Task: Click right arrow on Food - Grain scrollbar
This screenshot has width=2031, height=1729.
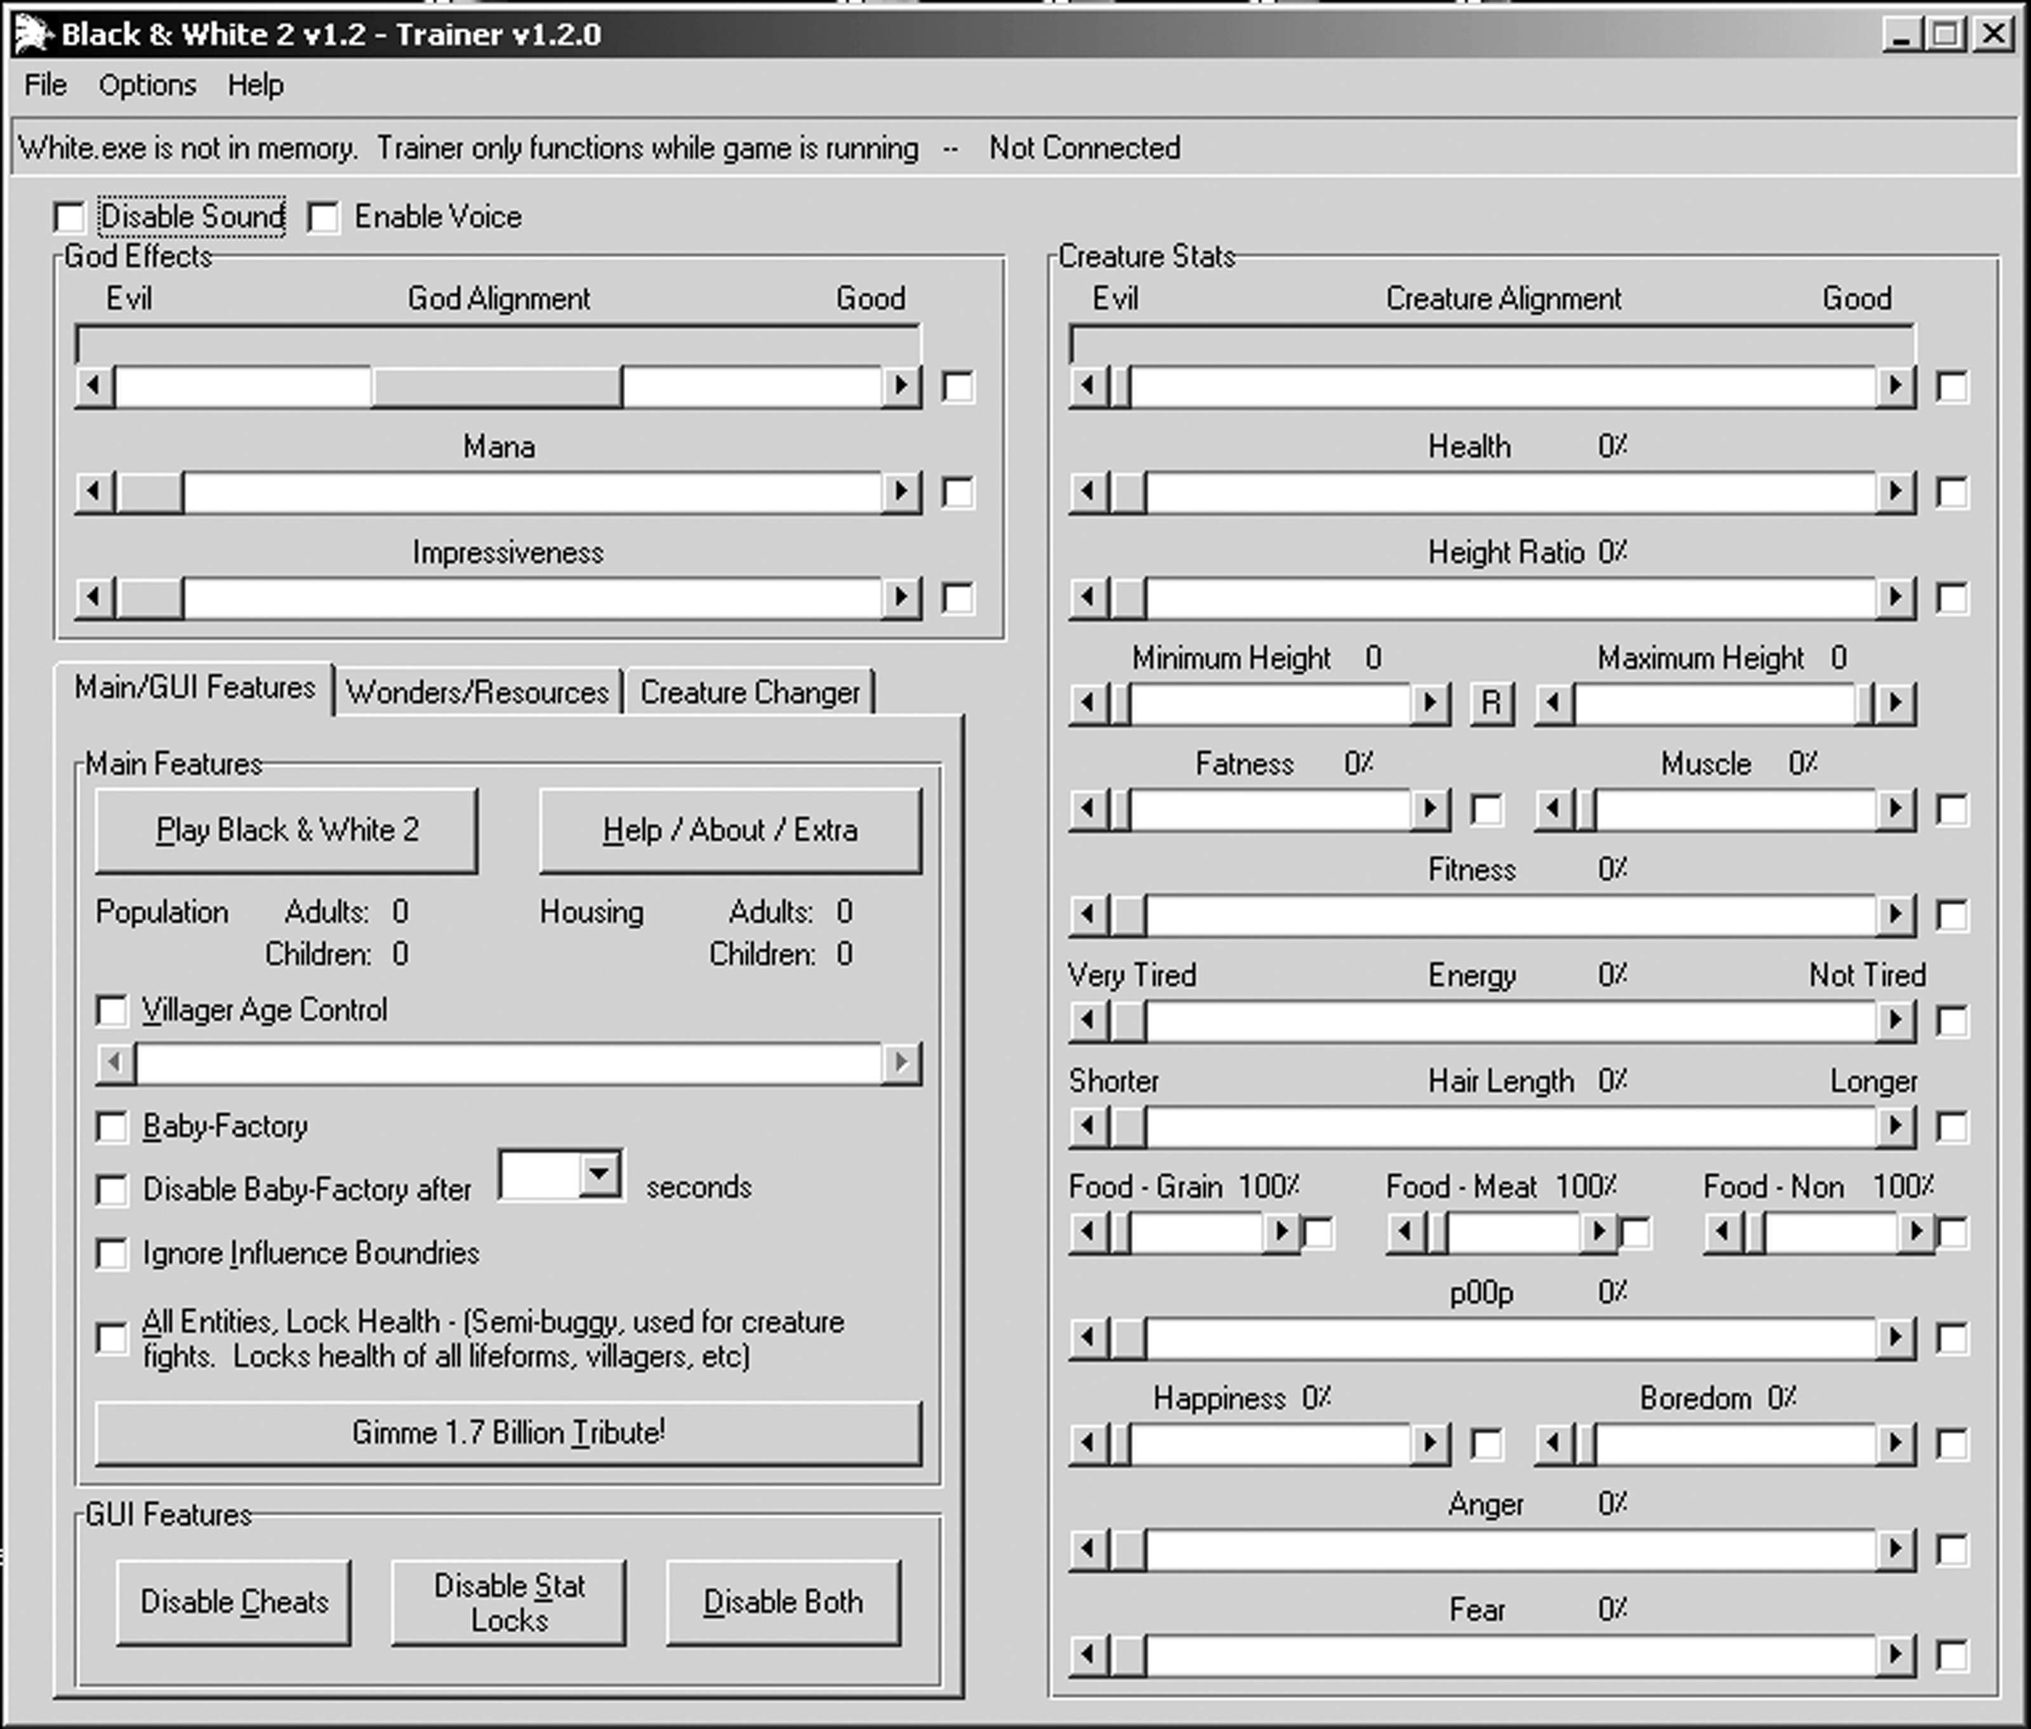Action: pyautogui.click(x=1280, y=1231)
